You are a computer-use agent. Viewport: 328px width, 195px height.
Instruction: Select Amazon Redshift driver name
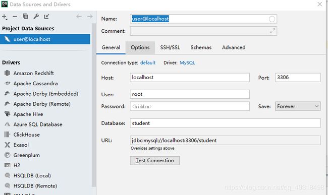33,73
